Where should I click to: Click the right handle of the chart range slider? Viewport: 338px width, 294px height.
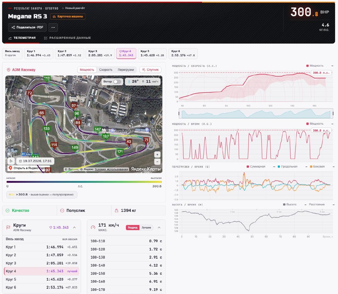(x=333, y=114)
